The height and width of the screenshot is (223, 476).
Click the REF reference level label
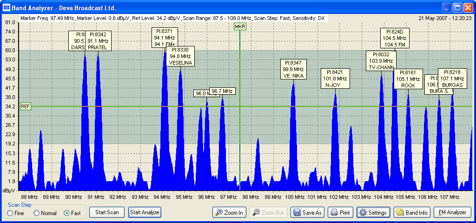25,107
